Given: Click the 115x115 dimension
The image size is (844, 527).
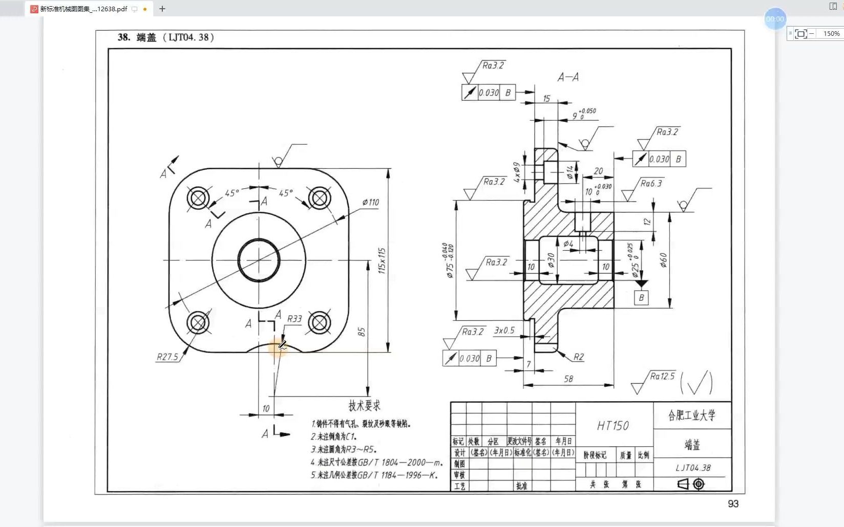Looking at the screenshot, I should pos(382,261).
